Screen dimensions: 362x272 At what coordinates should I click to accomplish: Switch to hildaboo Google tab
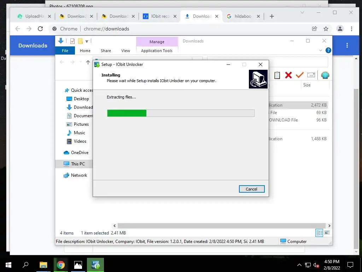(243, 16)
